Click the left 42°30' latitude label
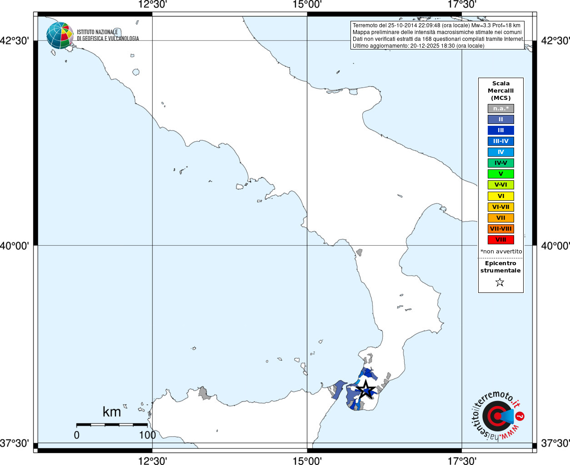This screenshot has height=465, width=570. (x=15, y=41)
